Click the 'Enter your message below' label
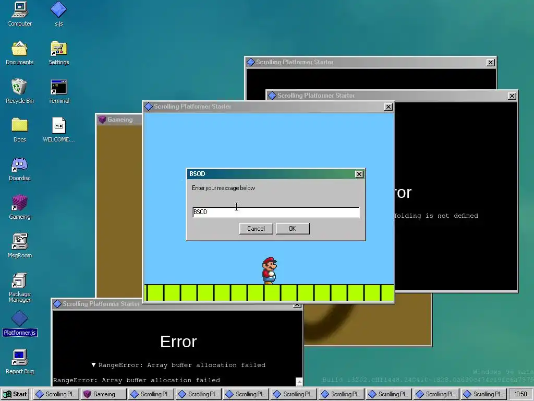534x401 pixels. click(223, 188)
